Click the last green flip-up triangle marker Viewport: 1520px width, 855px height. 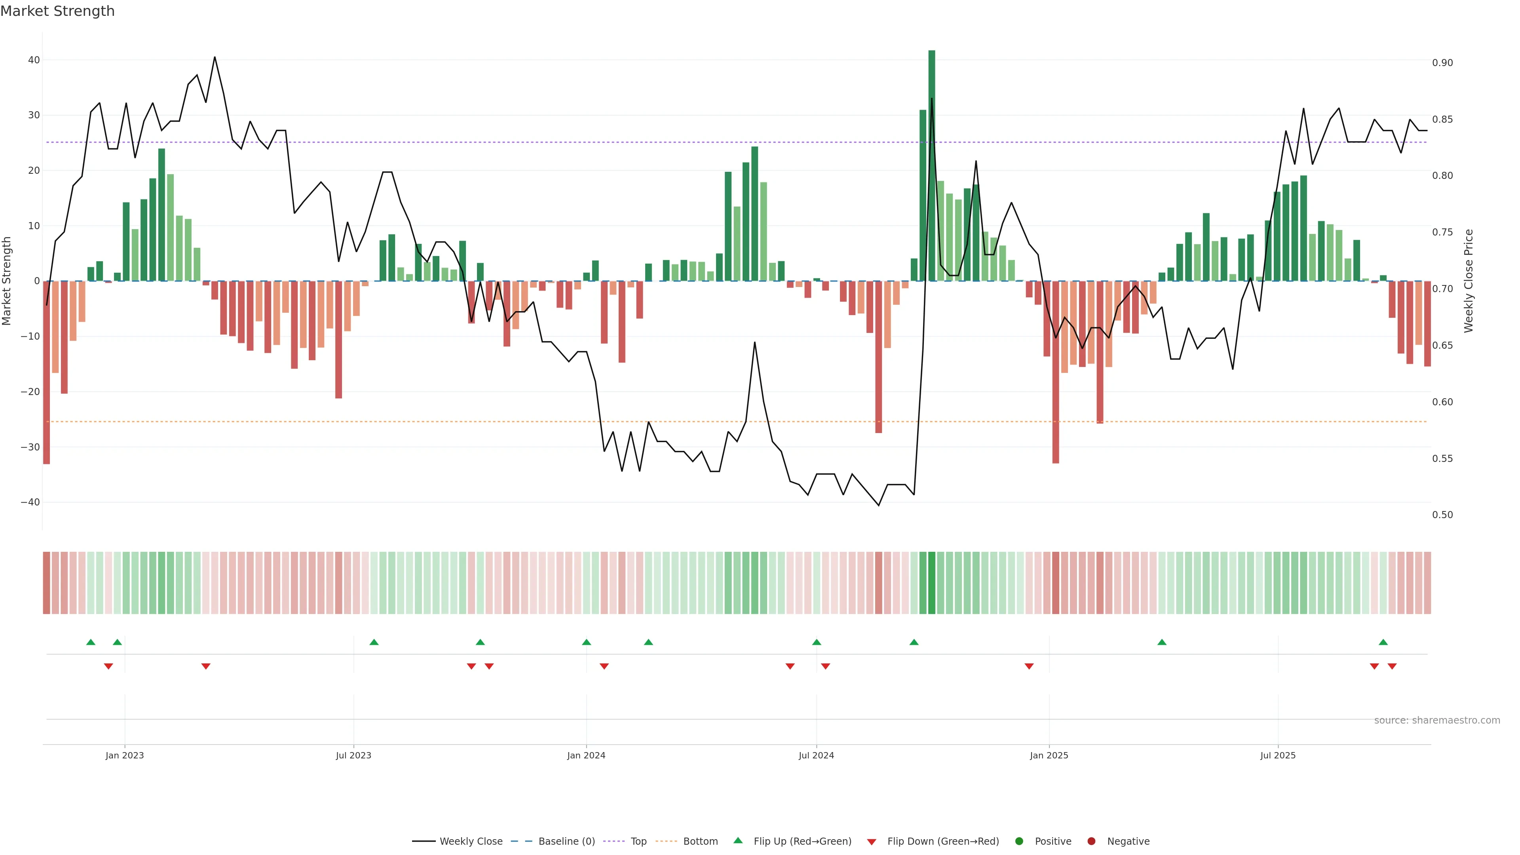click(1383, 642)
